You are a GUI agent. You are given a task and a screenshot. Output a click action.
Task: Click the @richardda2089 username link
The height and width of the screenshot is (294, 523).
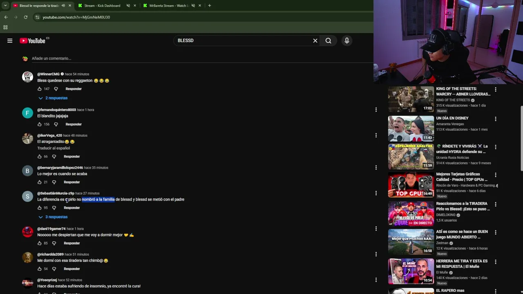(x=50, y=254)
